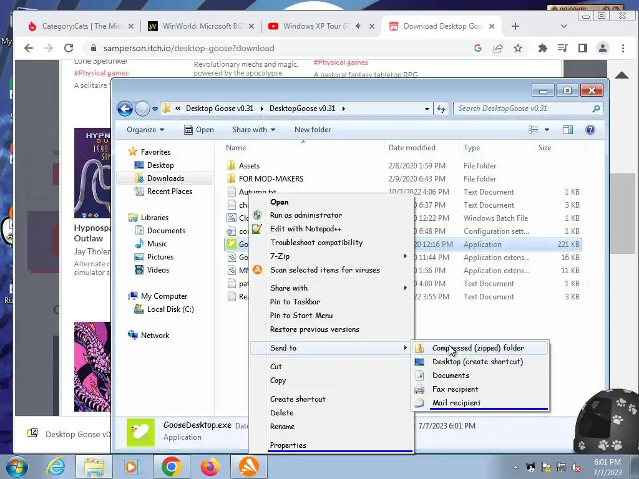The image size is (639, 479).
Task: Click the Chrome address bar URL
Action: pos(188,48)
